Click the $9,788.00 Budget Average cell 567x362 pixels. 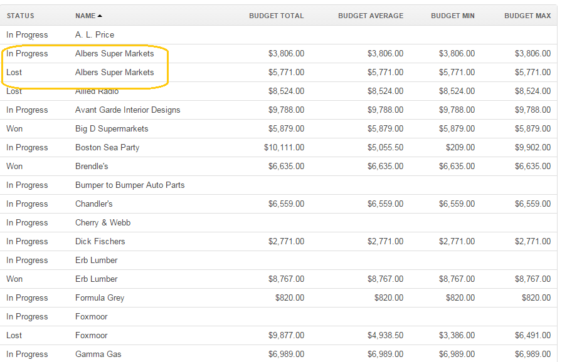[x=386, y=110]
